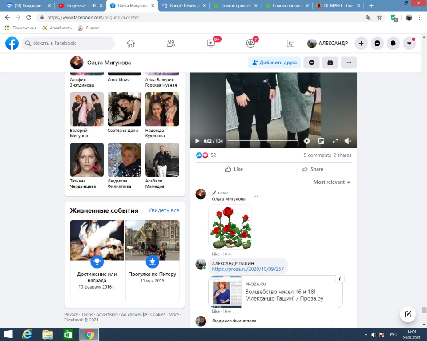
Task: Open the Windows Start button
Action: tap(8, 334)
